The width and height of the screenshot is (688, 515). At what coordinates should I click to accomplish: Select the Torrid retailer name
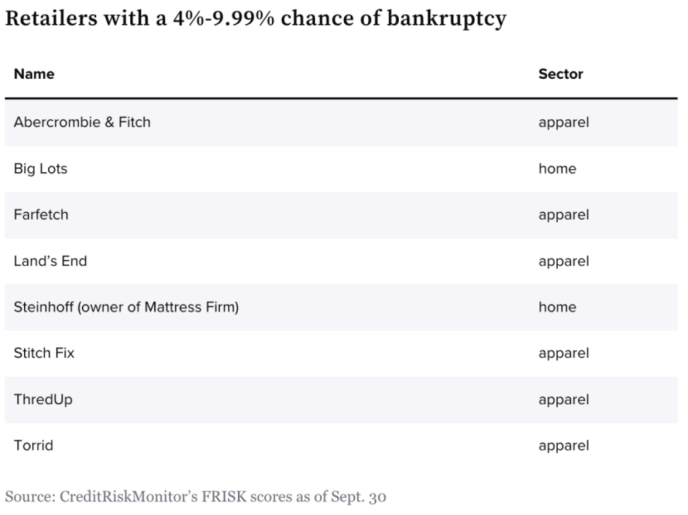[33, 446]
